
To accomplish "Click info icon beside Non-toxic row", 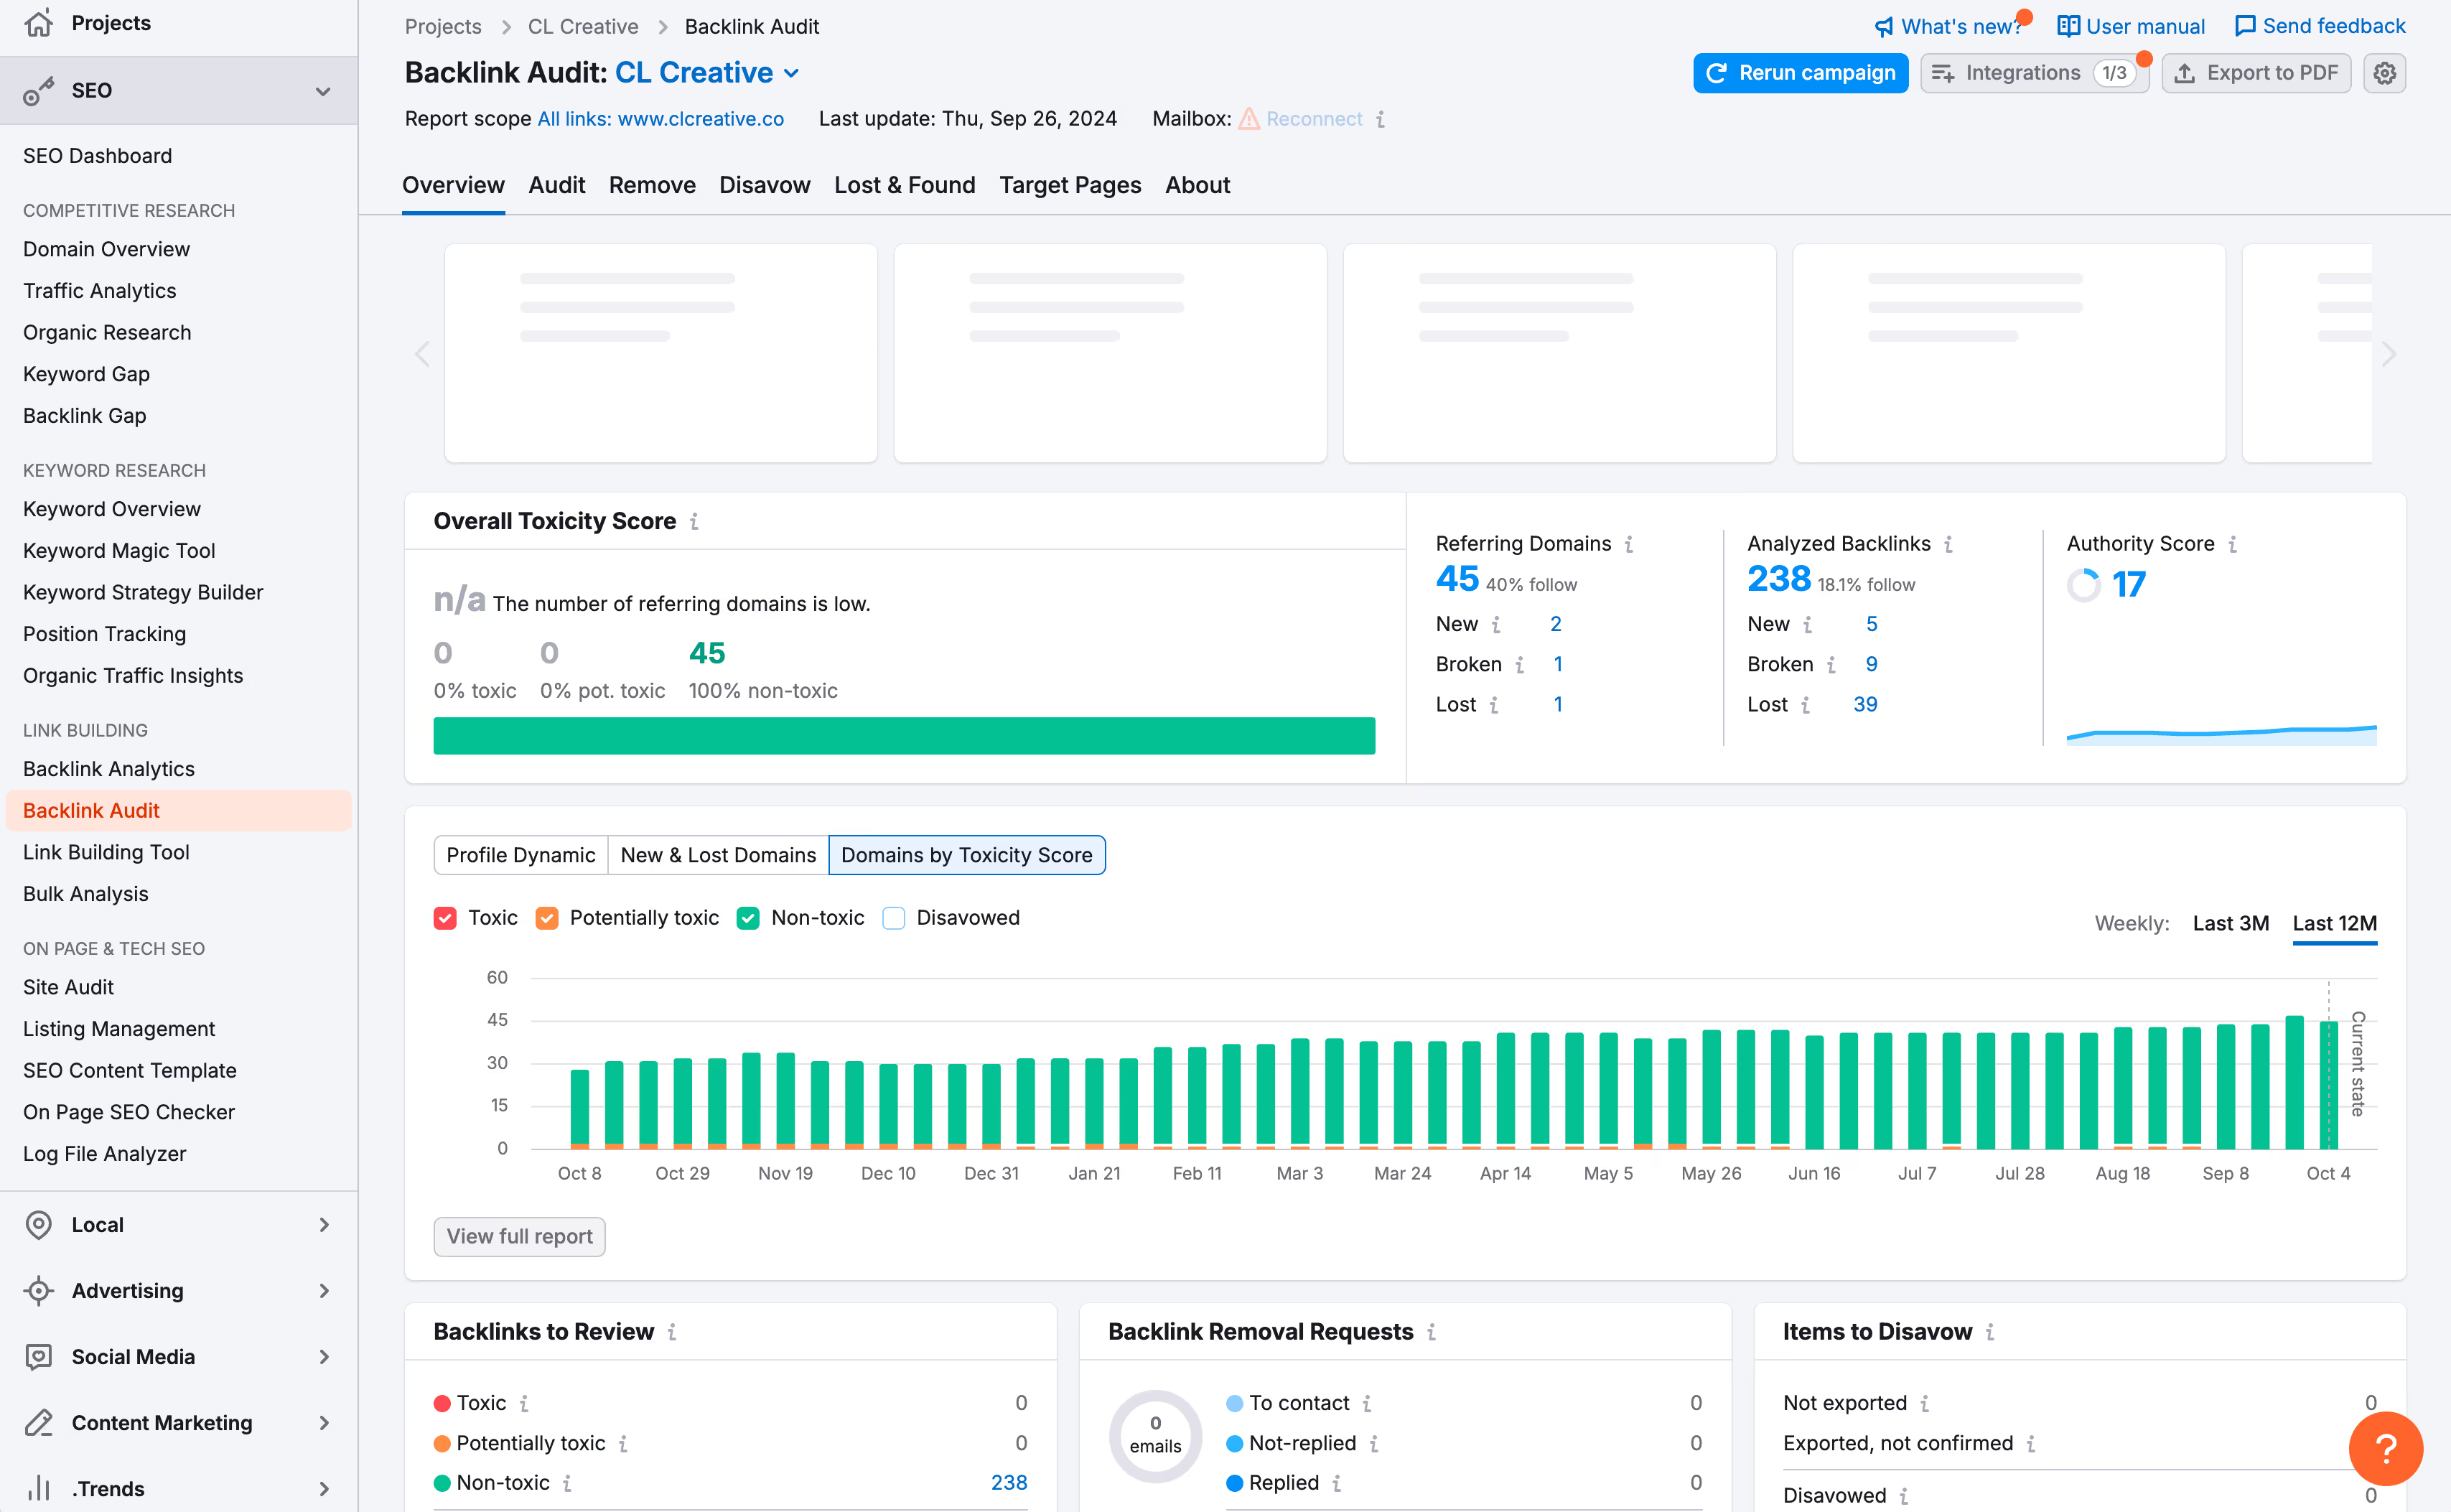I will (567, 1483).
